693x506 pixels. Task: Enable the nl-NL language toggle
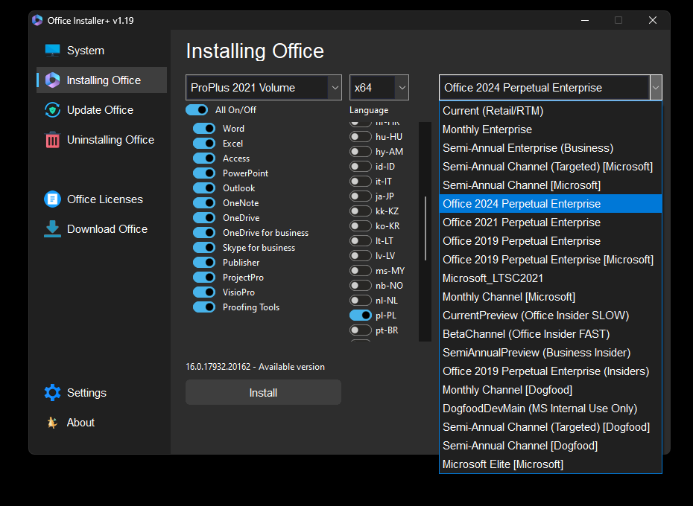pos(360,301)
